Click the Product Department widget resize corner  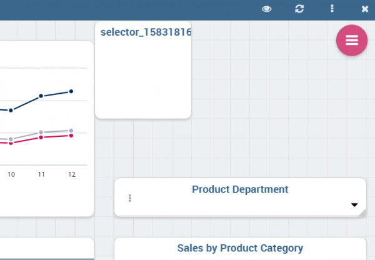coord(362,213)
